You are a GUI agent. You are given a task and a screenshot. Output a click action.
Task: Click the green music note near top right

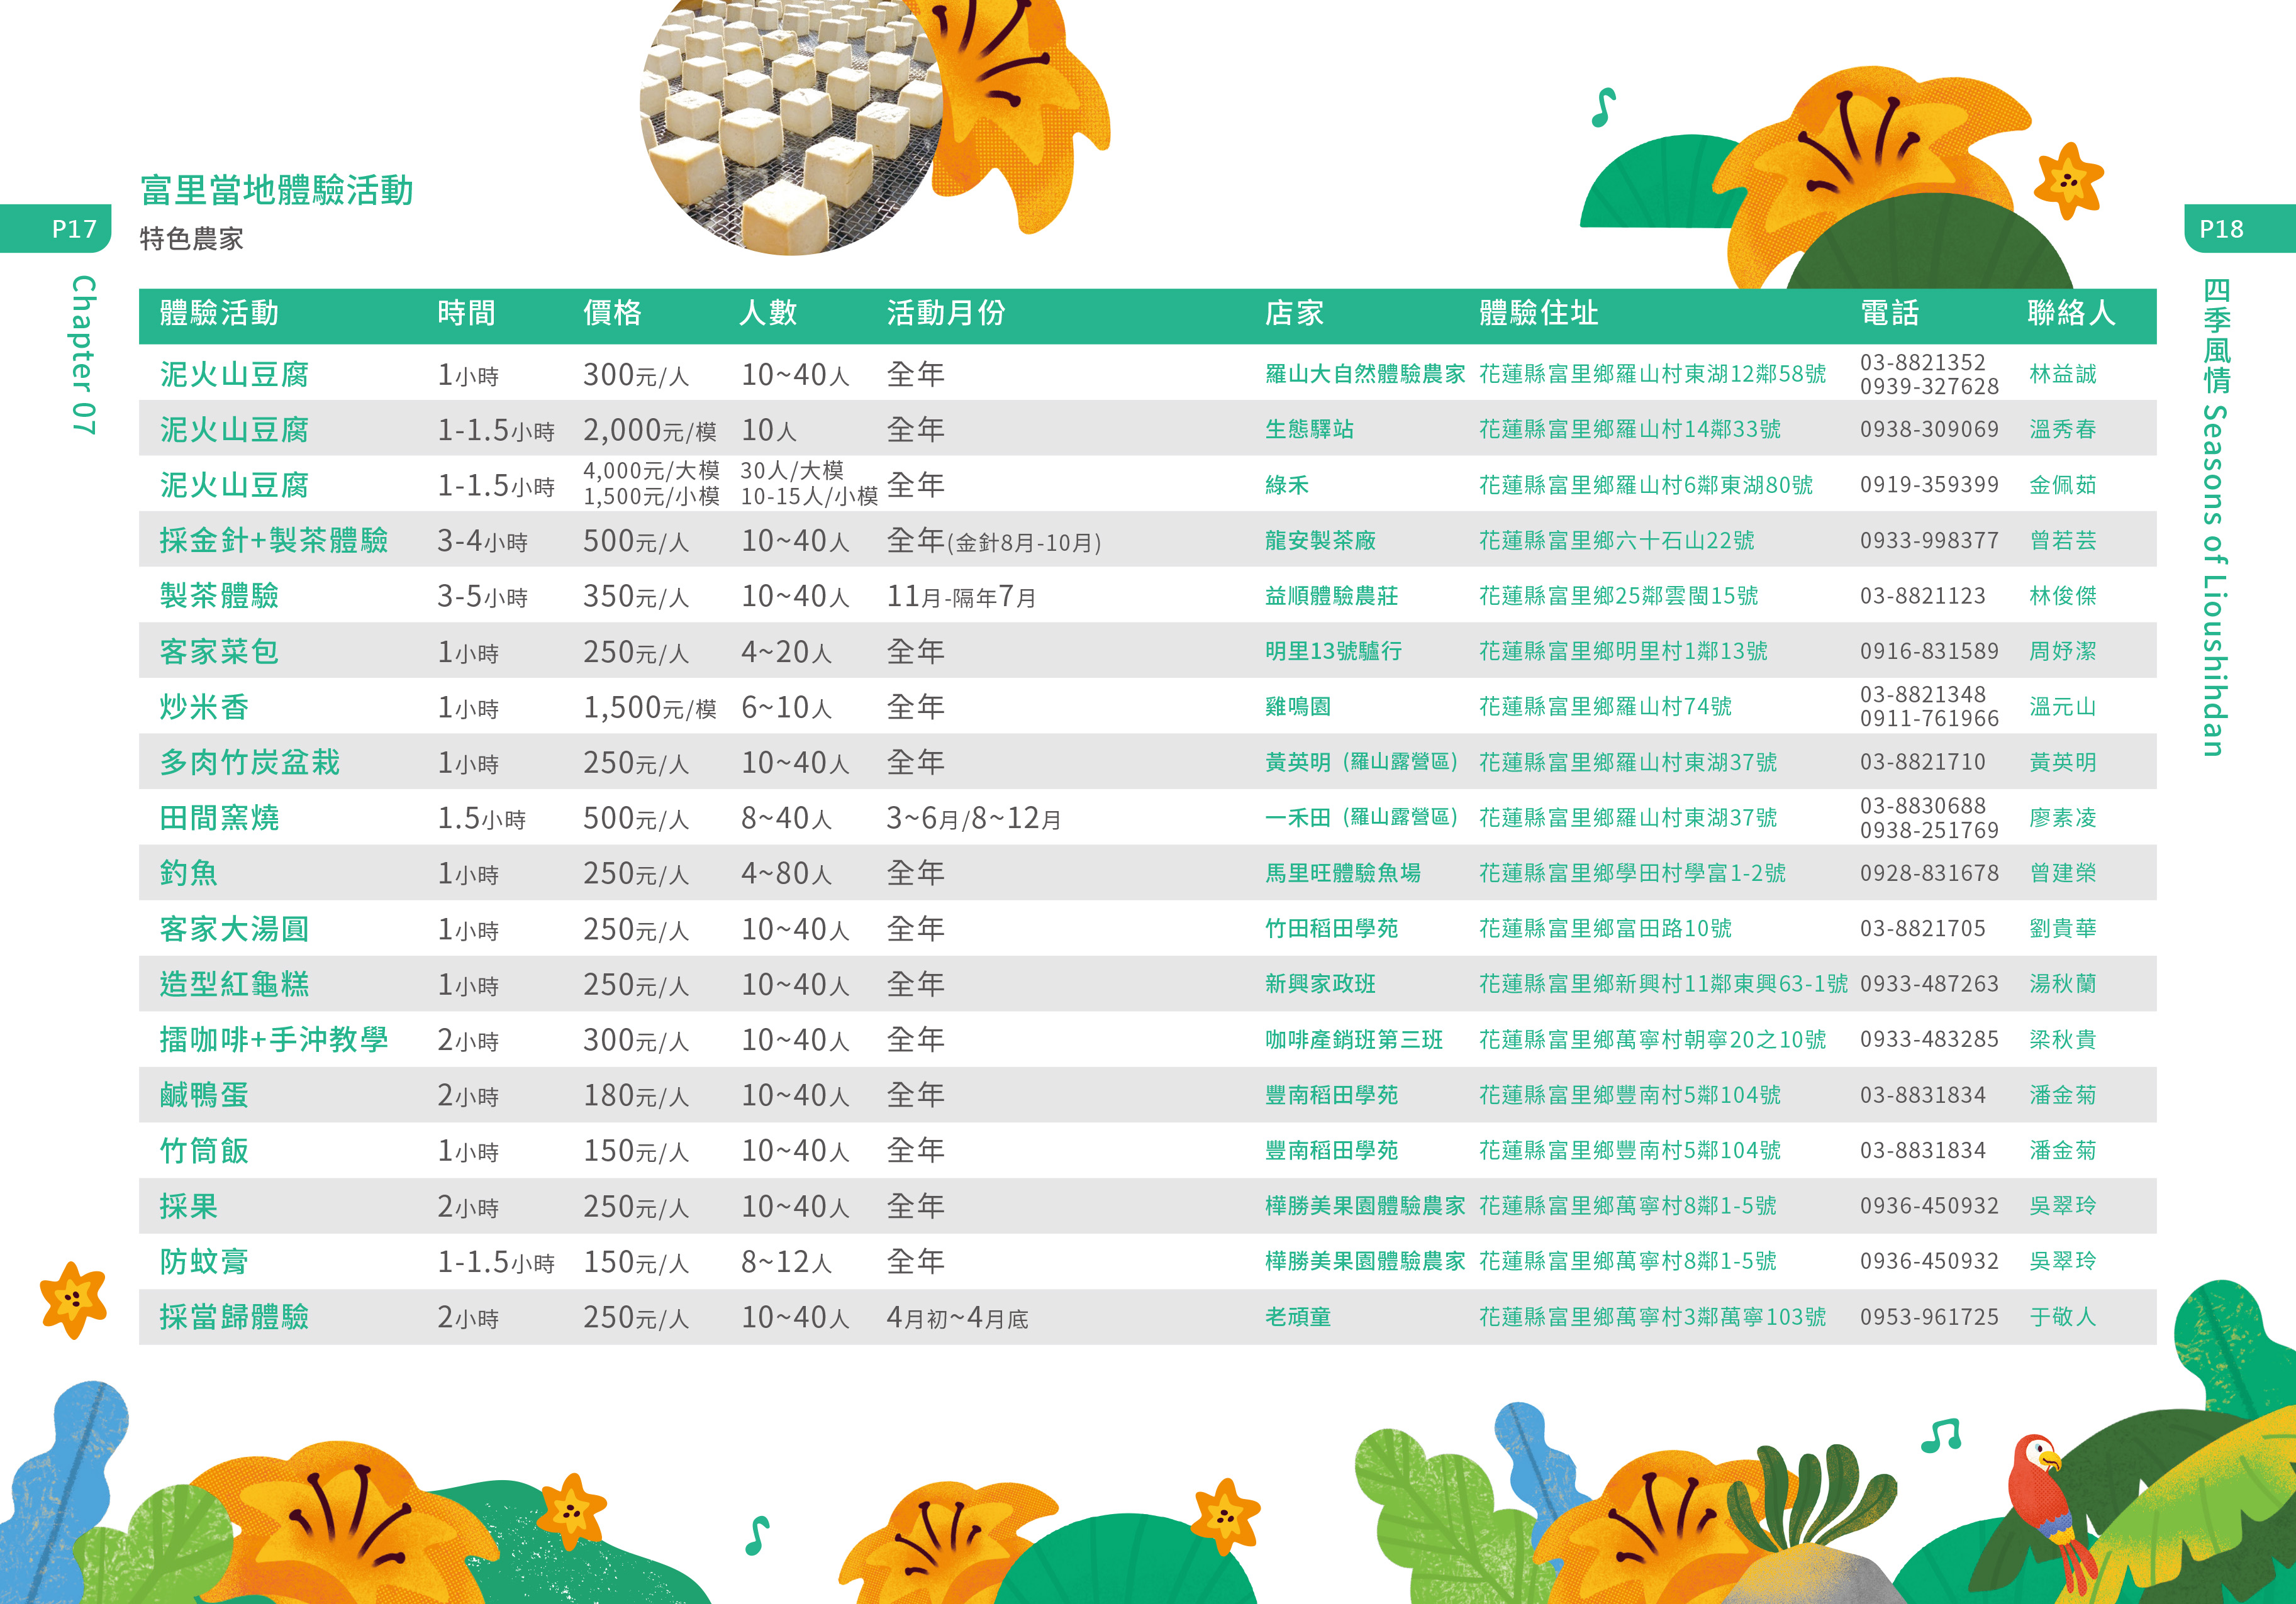[x=1603, y=108]
